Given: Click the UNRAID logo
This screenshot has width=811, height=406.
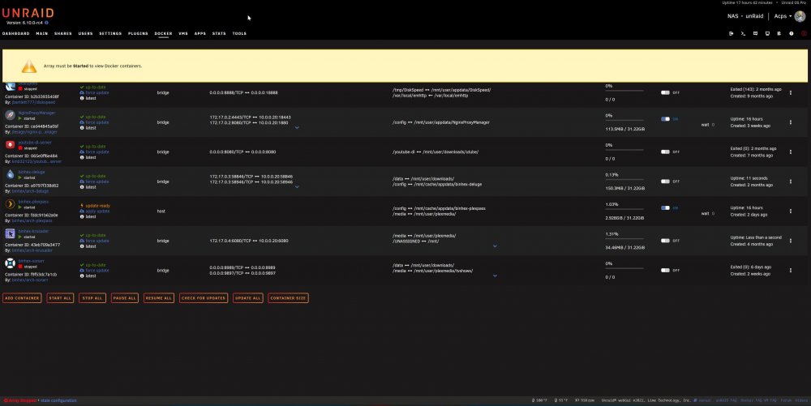Looking at the screenshot, I should (28, 13).
